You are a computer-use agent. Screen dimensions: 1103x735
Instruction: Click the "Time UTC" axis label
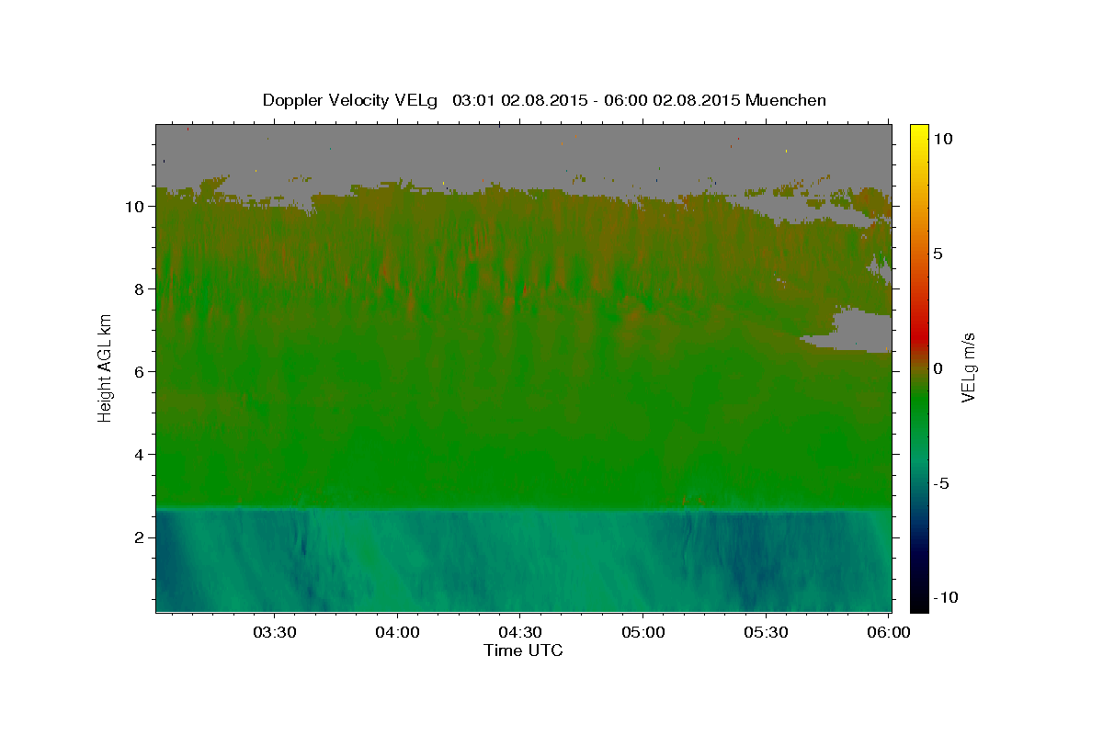point(523,650)
